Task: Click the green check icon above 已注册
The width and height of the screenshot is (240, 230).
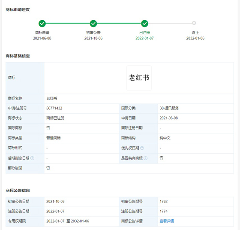Action: [144, 24]
